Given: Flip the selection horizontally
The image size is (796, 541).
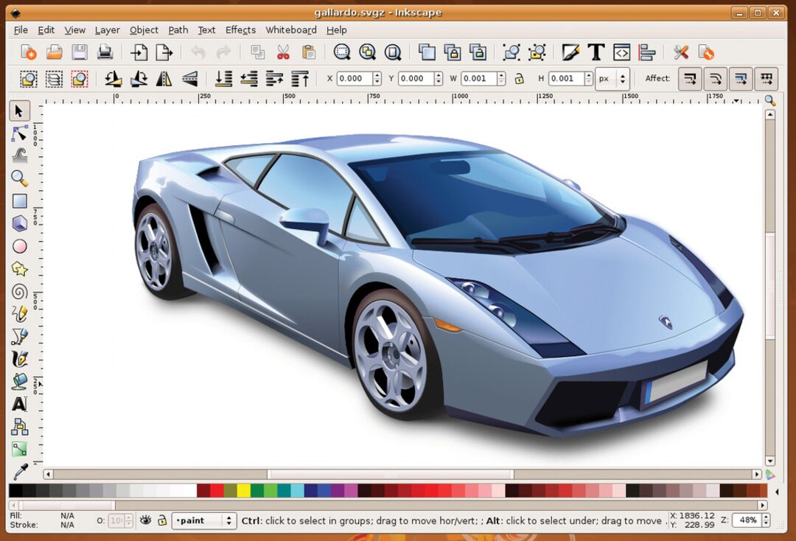Looking at the screenshot, I should tap(165, 79).
